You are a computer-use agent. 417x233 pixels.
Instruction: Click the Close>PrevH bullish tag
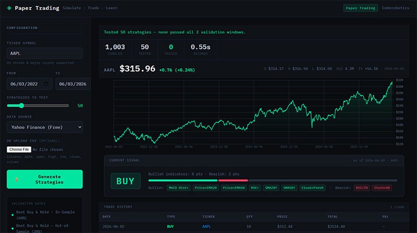point(312,188)
